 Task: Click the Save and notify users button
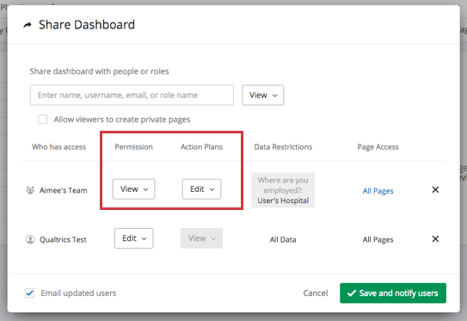click(393, 293)
